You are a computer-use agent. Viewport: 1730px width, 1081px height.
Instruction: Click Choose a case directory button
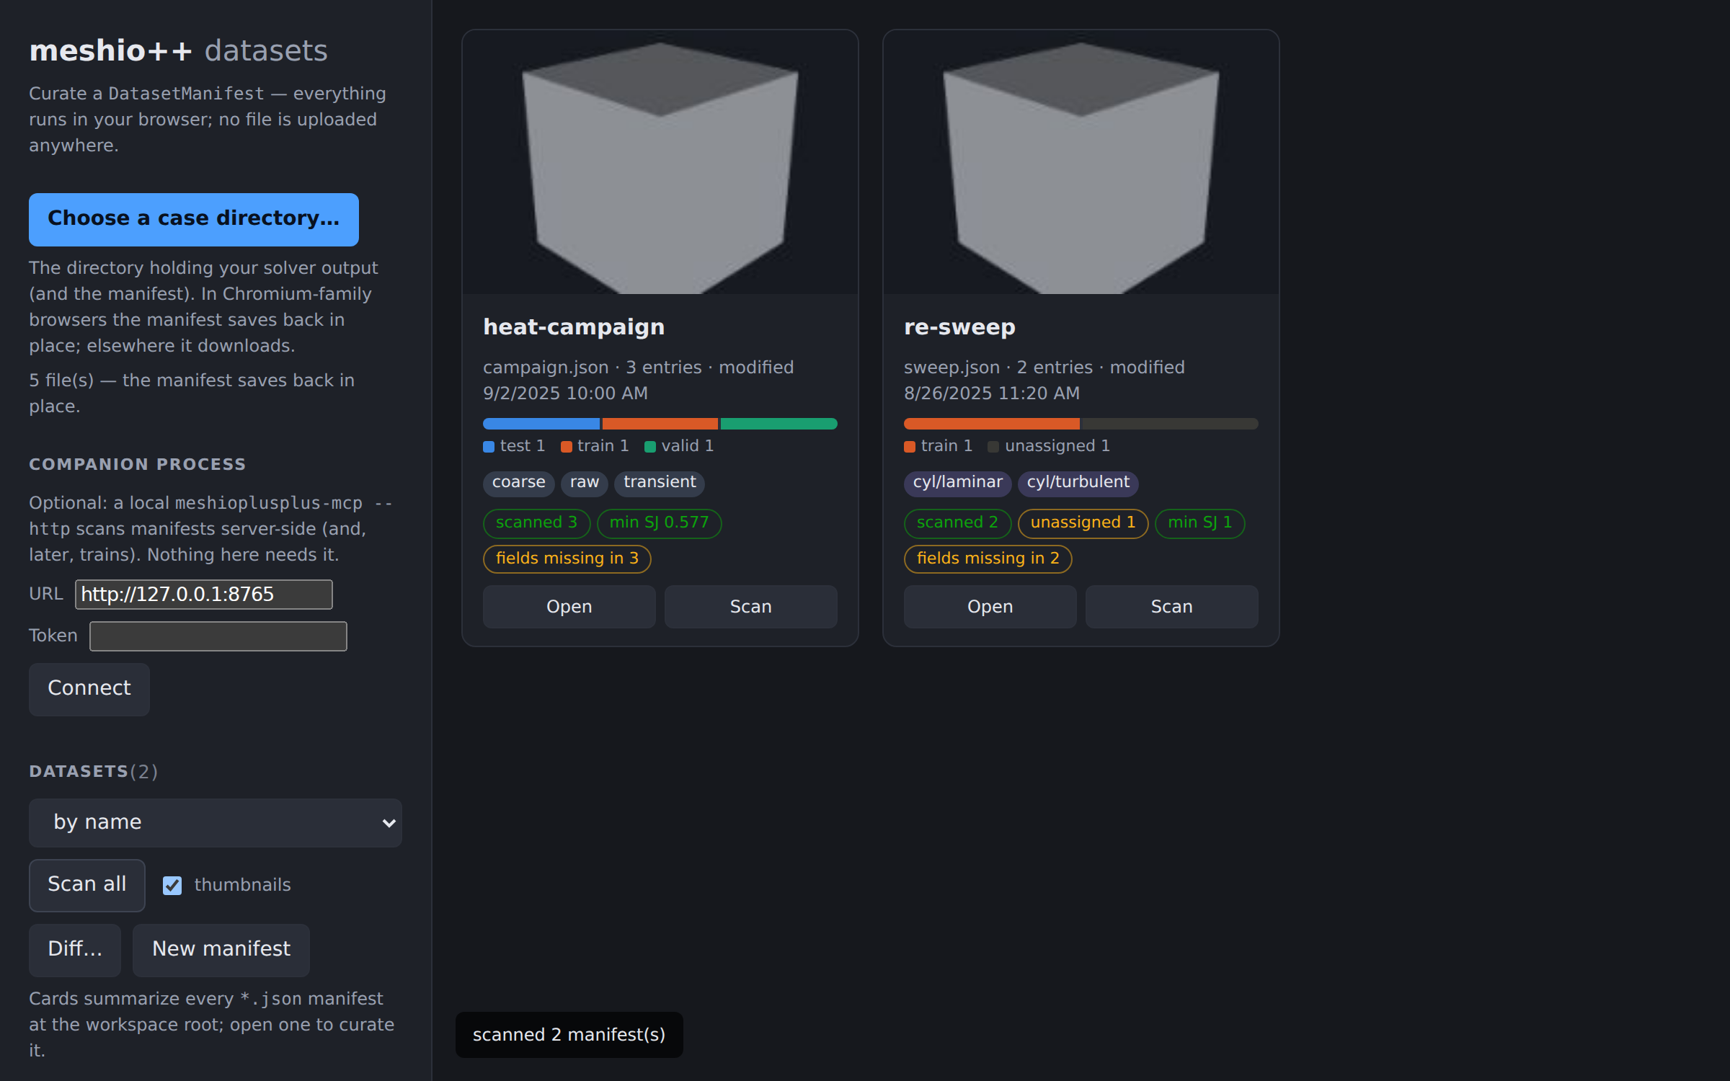pyautogui.click(x=193, y=219)
